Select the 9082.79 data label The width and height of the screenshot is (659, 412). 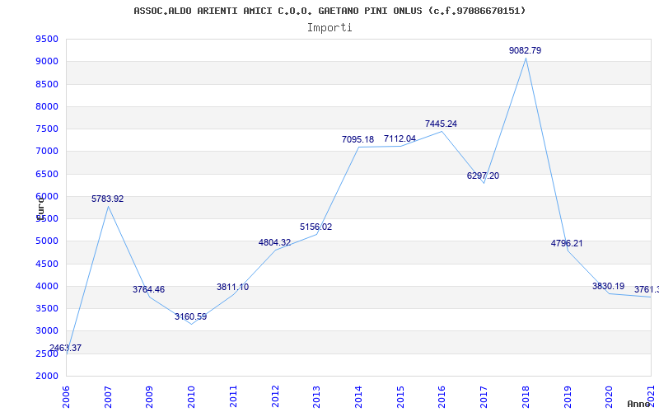pyautogui.click(x=525, y=50)
